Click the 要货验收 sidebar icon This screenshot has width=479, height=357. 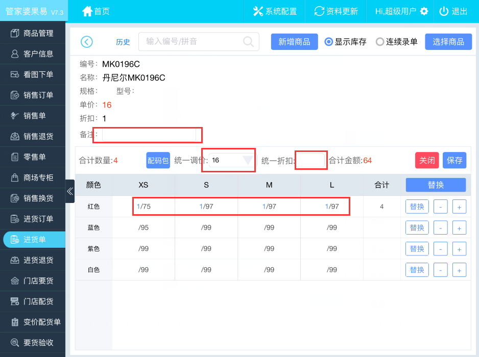pos(15,342)
